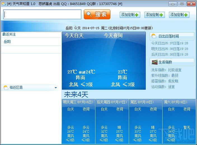
Task: Close the 天气早知道 window
Action: click(x=191, y=4)
